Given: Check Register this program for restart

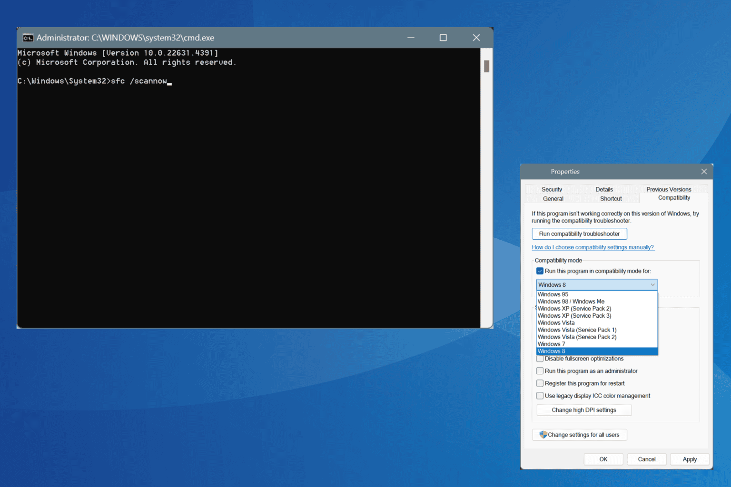Looking at the screenshot, I should coord(540,383).
